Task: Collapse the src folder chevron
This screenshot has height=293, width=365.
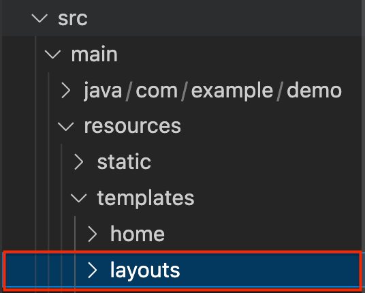Action: click(x=39, y=18)
